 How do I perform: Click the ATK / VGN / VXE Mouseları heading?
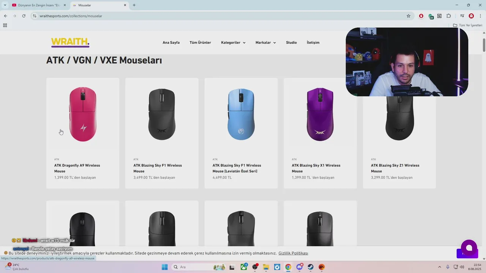click(x=104, y=60)
